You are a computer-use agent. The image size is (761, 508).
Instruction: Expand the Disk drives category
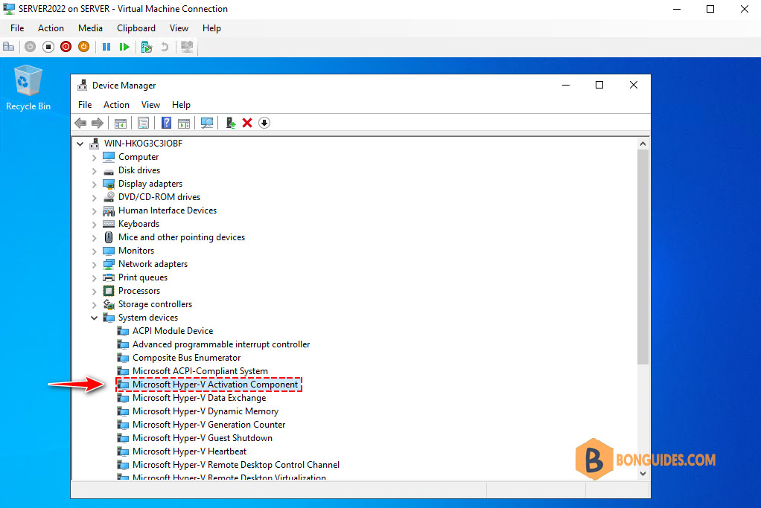point(94,170)
